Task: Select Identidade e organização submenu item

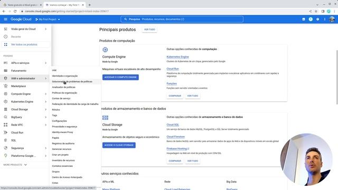Action: (x=65, y=76)
